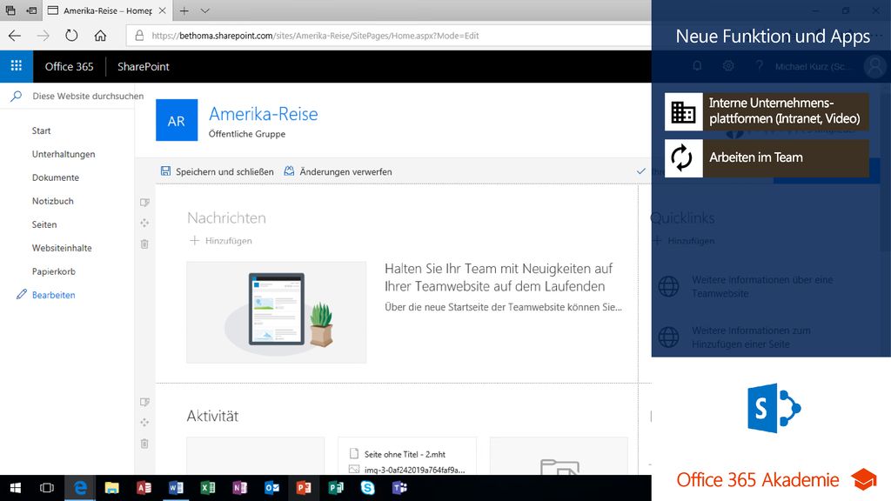Click Hinzufügen under Nachrichten

[220, 241]
